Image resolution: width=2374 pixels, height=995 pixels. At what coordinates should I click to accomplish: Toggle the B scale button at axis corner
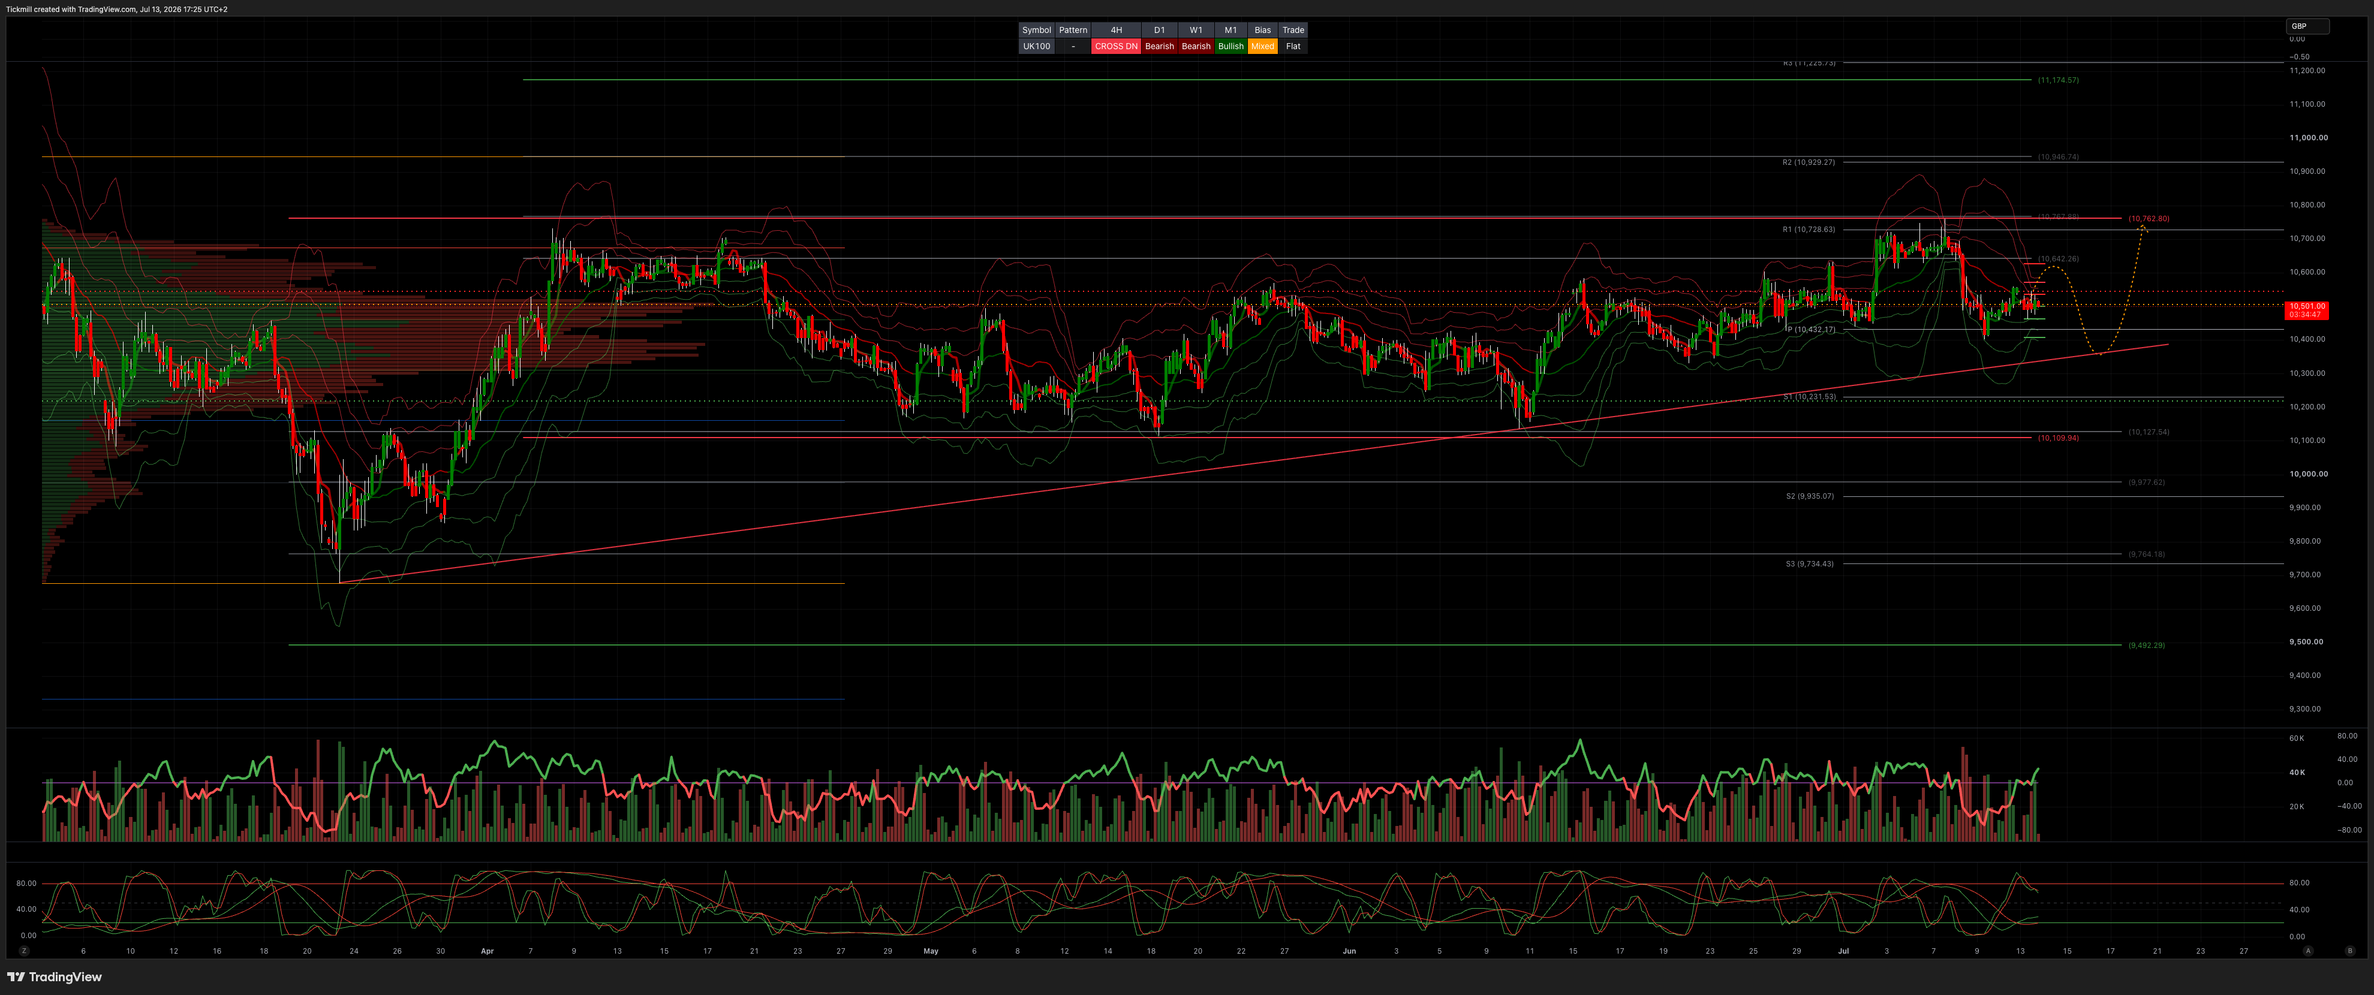pos(2349,951)
